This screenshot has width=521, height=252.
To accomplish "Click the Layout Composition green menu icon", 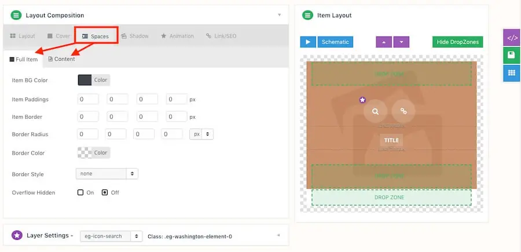I will pyautogui.click(x=16, y=15).
